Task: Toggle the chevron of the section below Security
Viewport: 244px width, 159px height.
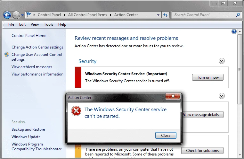Action: [222, 96]
